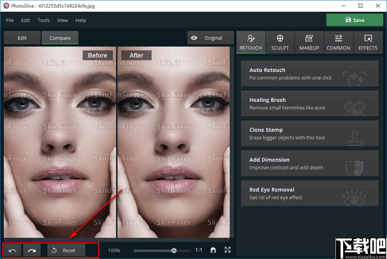Click the Clone Stamp icon
Screen dimensions: 387x259
click(355, 138)
